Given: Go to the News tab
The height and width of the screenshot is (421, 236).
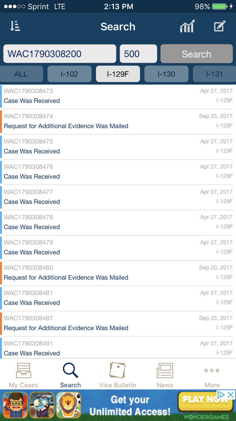Looking at the screenshot, I should click(x=165, y=375).
